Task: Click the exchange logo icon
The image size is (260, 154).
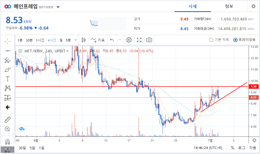Action: tap(8, 6)
